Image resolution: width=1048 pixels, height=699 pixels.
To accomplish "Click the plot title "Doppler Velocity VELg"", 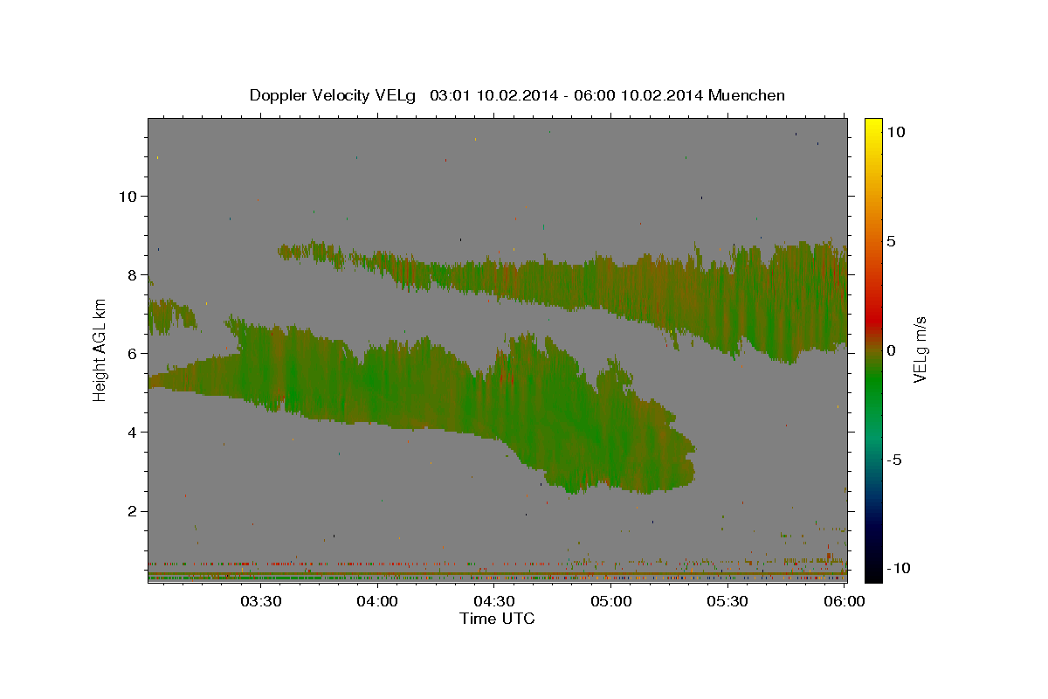I will point(332,95).
